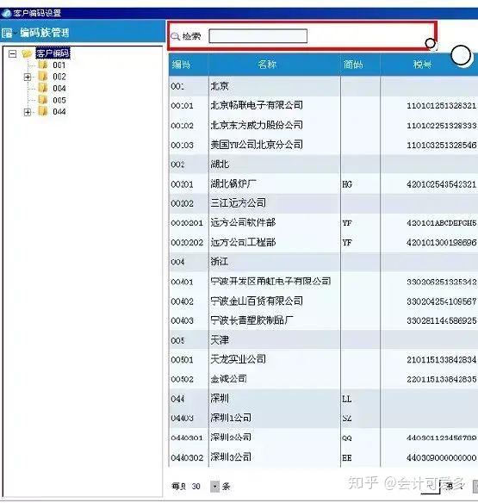Select the 湖北锅炉厂 row
The width and height of the screenshot is (478, 503).
tap(323, 183)
